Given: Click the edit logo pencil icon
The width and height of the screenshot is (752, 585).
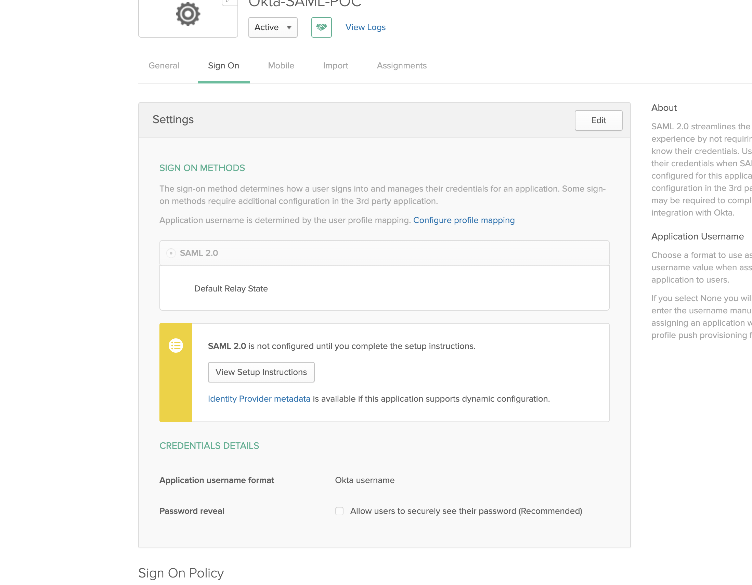Looking at the screenshot, I should (229, 2).
